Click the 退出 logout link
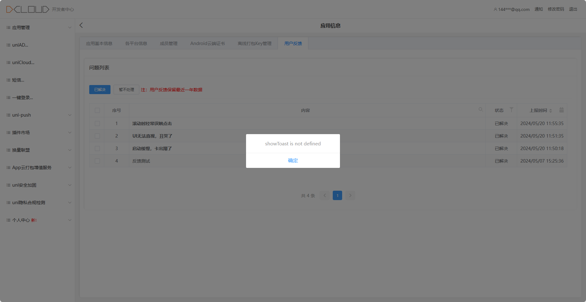This screenshot has width=586, height=302. coord(573,9)
